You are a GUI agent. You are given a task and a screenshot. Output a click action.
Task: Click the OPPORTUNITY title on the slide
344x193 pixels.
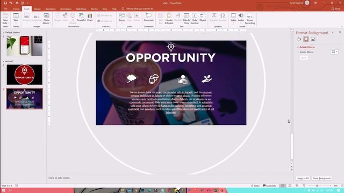click(x=171, y=57)
